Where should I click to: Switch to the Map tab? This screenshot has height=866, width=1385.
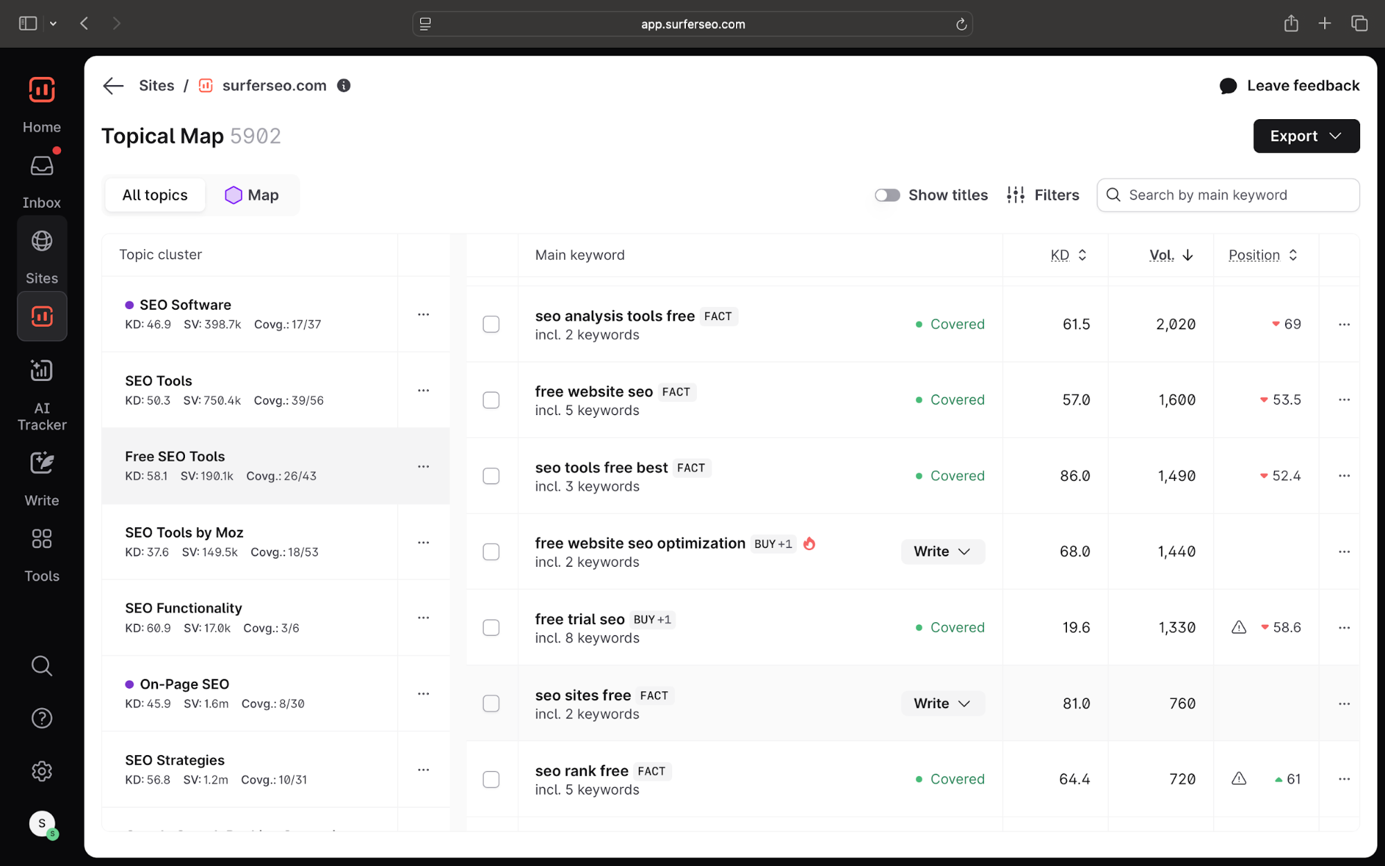(252, 195)
